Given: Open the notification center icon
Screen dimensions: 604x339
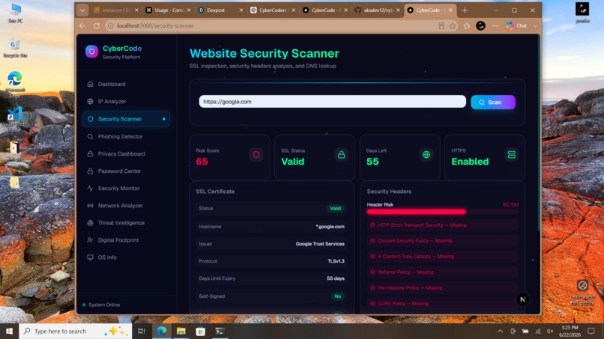Looking at the screenshot, I should pos(591,331).
